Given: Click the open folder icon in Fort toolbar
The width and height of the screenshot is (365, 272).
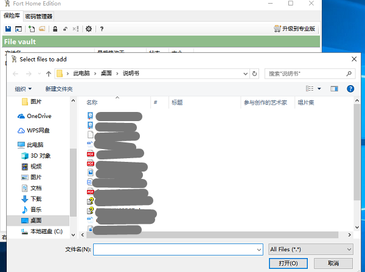Looking at the screenshot, I should pyautogui.click(x=42, y=29).
